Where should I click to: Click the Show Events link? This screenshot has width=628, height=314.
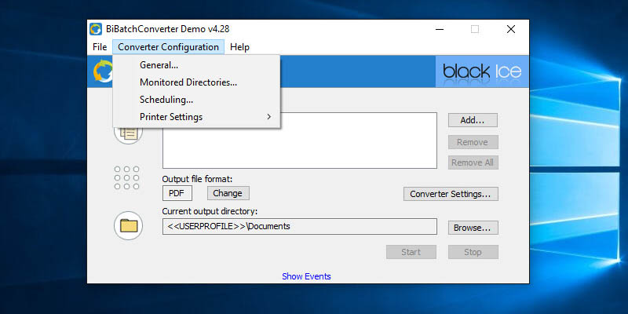click(x=306, y=276)
